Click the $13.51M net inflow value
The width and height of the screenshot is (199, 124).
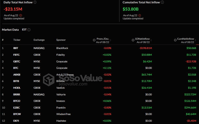click(147, 108)
